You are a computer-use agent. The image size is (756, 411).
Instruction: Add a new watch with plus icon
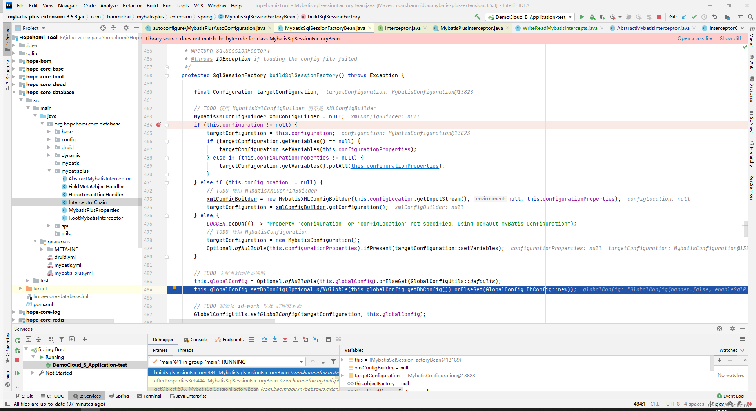719,360
